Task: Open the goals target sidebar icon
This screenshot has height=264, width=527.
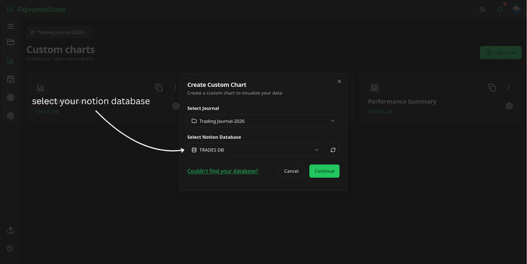Action: [x=11, y=97]
